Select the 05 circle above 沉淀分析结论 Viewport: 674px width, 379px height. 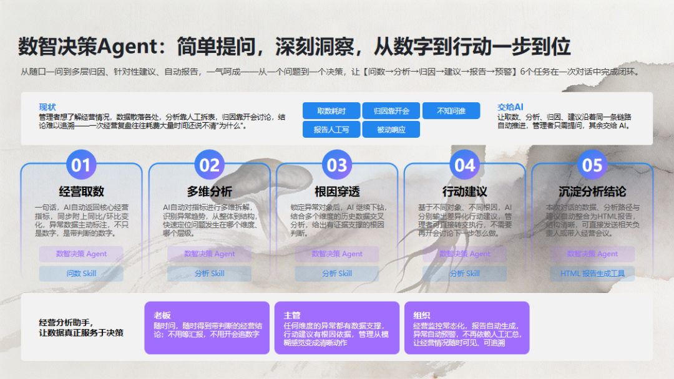(592, 165)
